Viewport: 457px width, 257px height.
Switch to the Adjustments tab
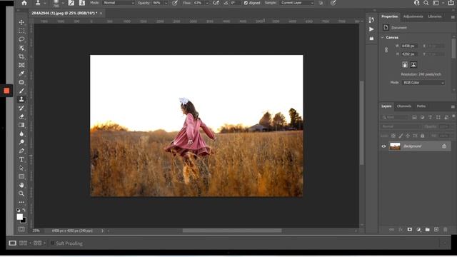click(413, 16)
